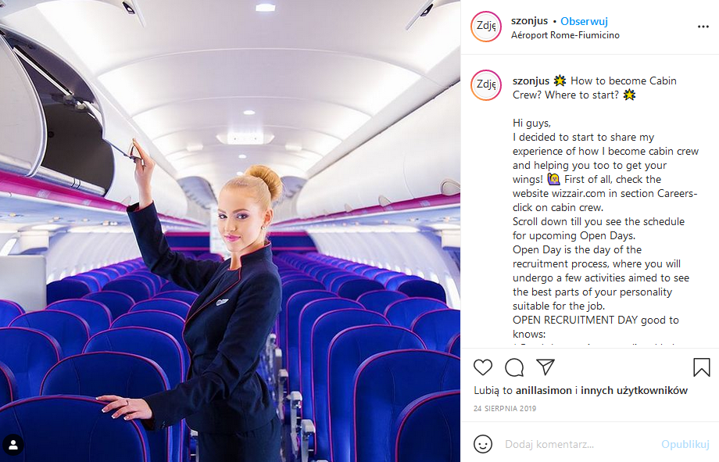The image size is (719, 462).
Task: Share post with paper plane icon
Action: point(546,367)
